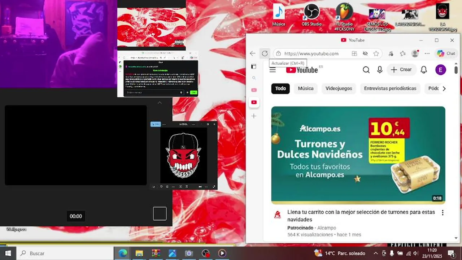Screen dimensions: 462x260
Task: View site information lock icon
Action: (x=278, y=53)
